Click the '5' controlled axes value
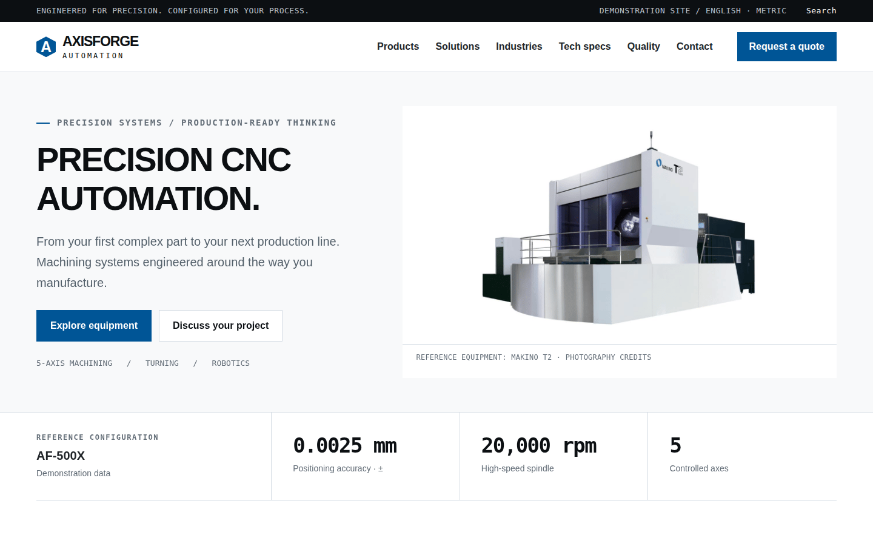The width and height of the screenshot is (873, 546). (675, 446)
